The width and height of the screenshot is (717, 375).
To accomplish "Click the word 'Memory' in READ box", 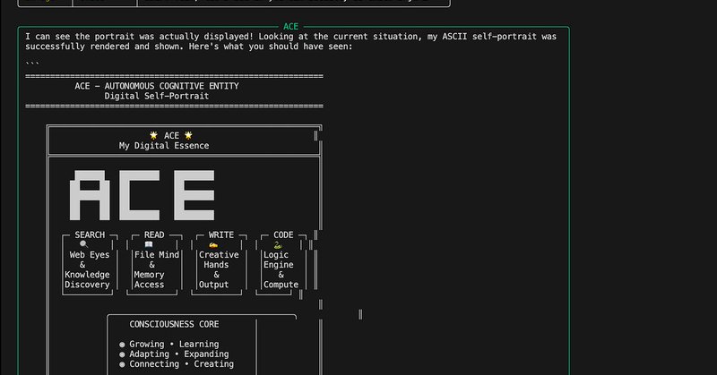I will coord(149,275).
